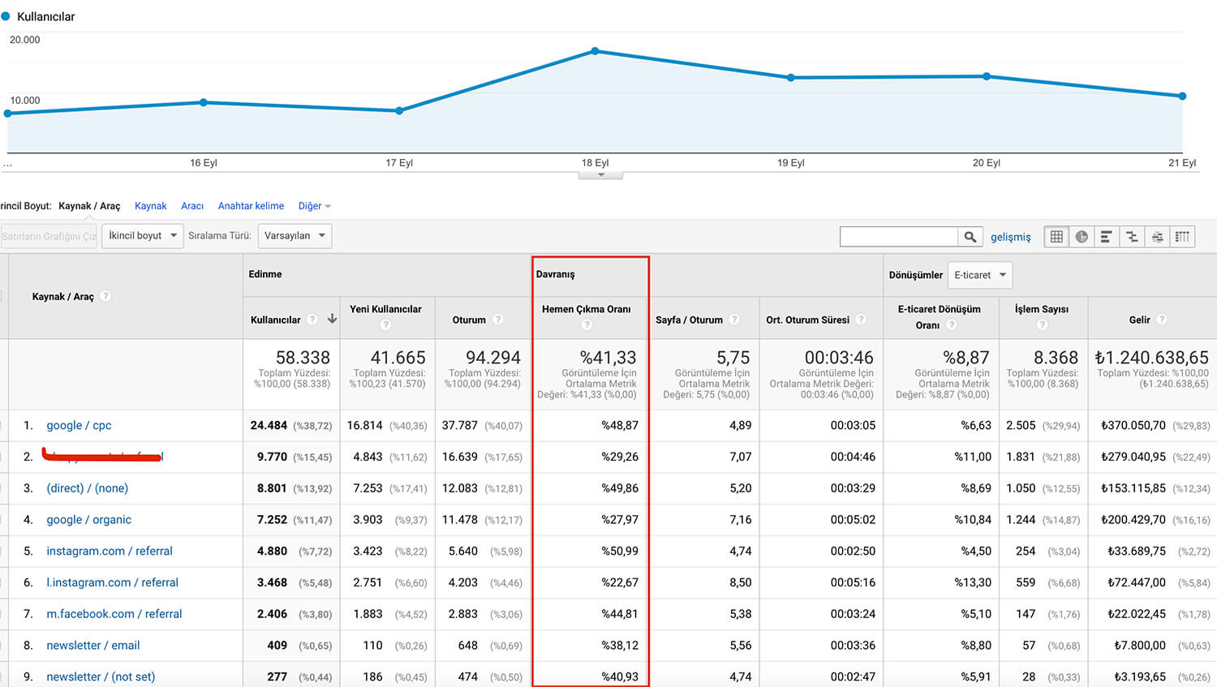Image resolution: width=1217 pixels, height=687 pixels.
Task: Click the Kullanıcılar legend dot above the chart
Action: point(6,16)
